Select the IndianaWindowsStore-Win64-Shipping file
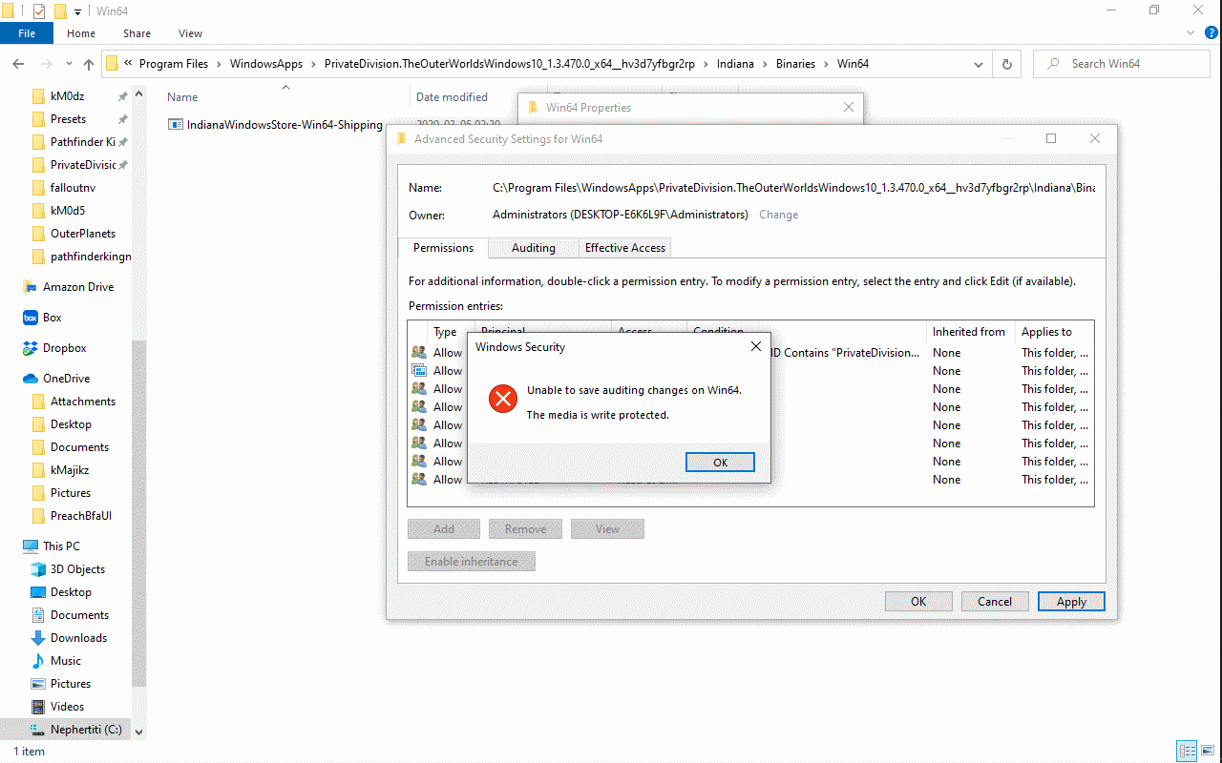The width and height of the screenshot is (1222, 763). (x=275, y=125)
